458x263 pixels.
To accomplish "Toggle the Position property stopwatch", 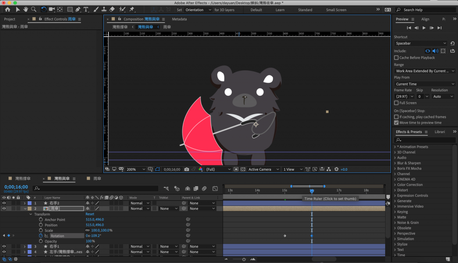I will pyautogui.click(x=41, y=225).
